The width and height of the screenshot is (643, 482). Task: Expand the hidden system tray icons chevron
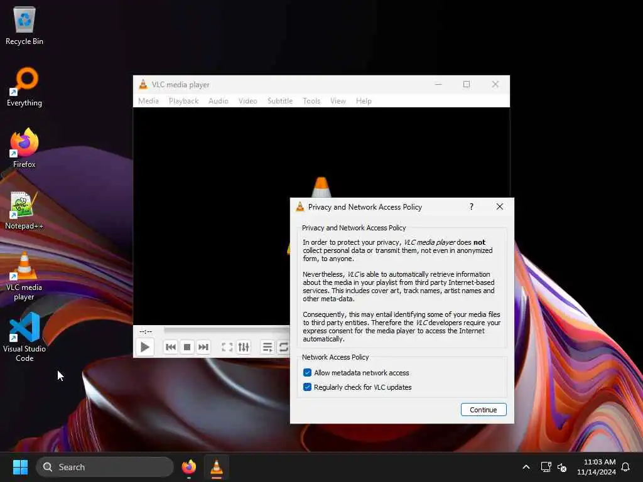[x=526, y=467]
